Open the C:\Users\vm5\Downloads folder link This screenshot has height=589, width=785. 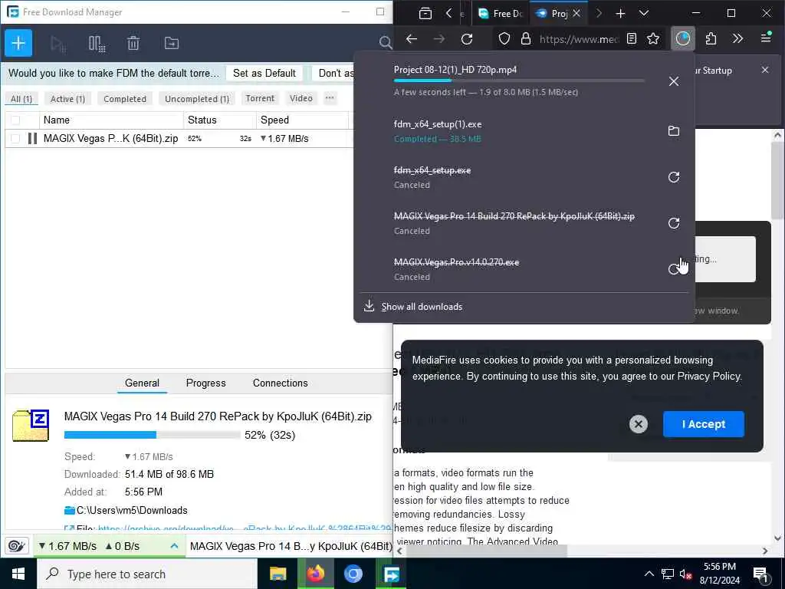tap(132, 510)
